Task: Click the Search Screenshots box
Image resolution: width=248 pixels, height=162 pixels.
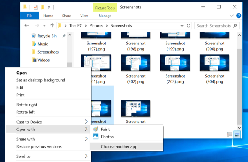Action: coord(214,26)
